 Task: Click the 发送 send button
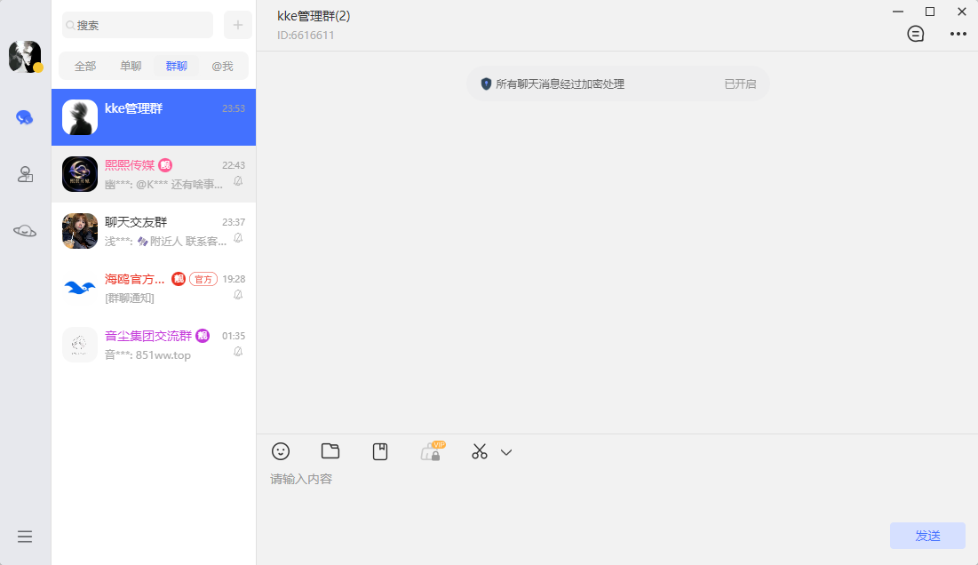[x=927, y=536]
